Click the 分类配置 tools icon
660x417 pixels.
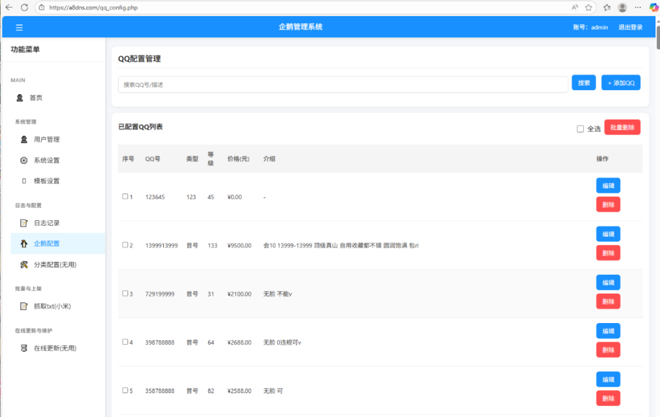24,264
